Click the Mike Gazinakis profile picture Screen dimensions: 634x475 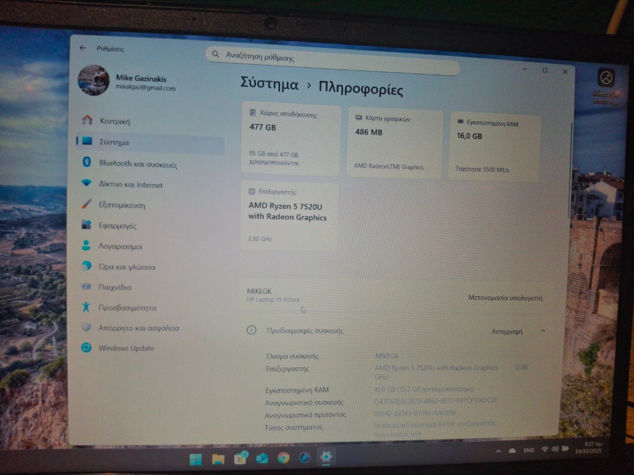(93, 80)
